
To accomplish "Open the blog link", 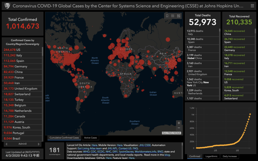I will point(167,155).
